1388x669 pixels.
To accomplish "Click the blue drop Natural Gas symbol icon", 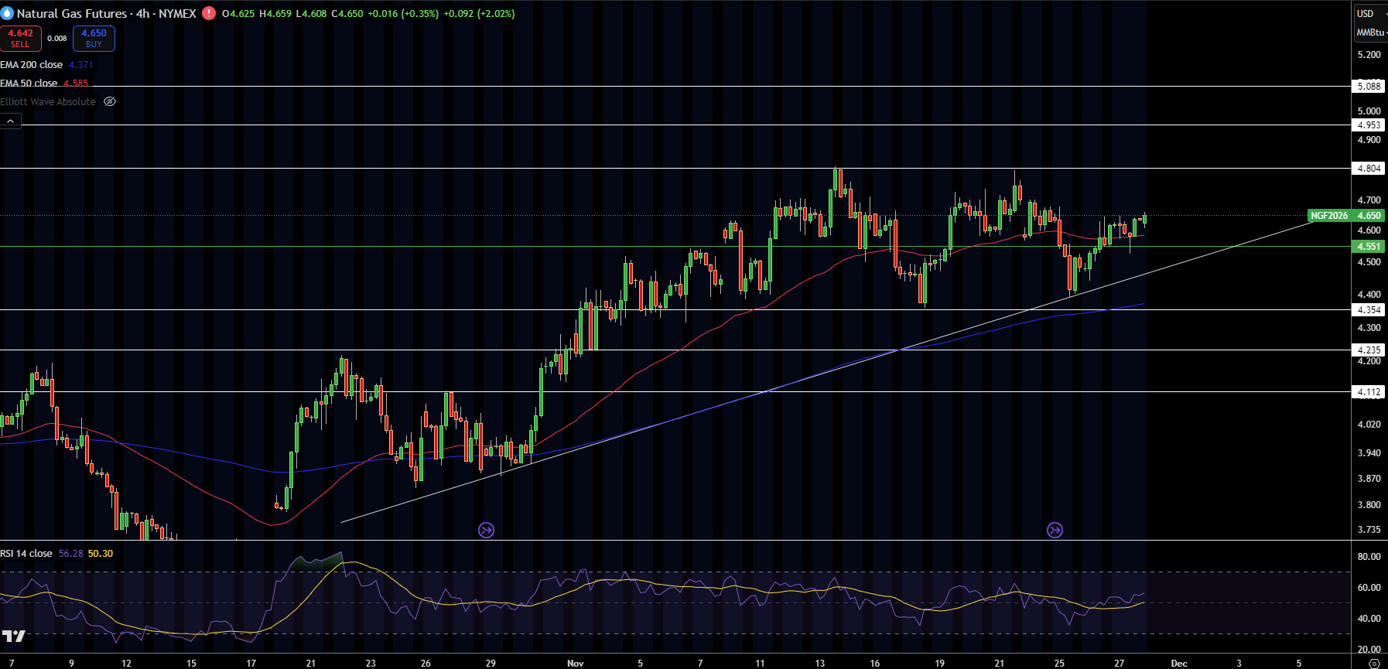I will pyautogui.click(x=8, y=13).
